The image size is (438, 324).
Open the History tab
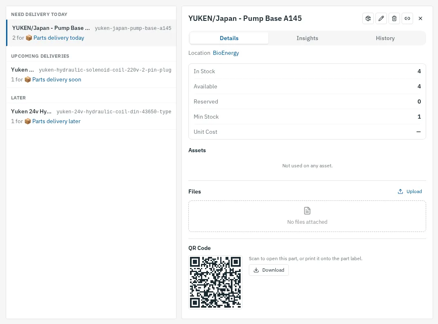click(x=385, y=38)
